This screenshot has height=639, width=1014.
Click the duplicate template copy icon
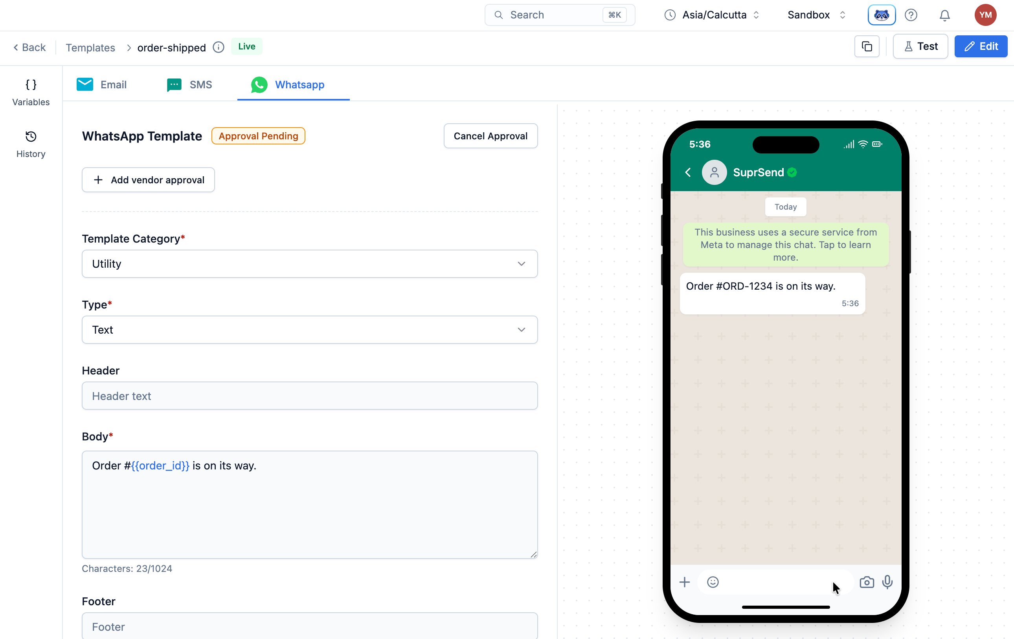click(867, 46)
